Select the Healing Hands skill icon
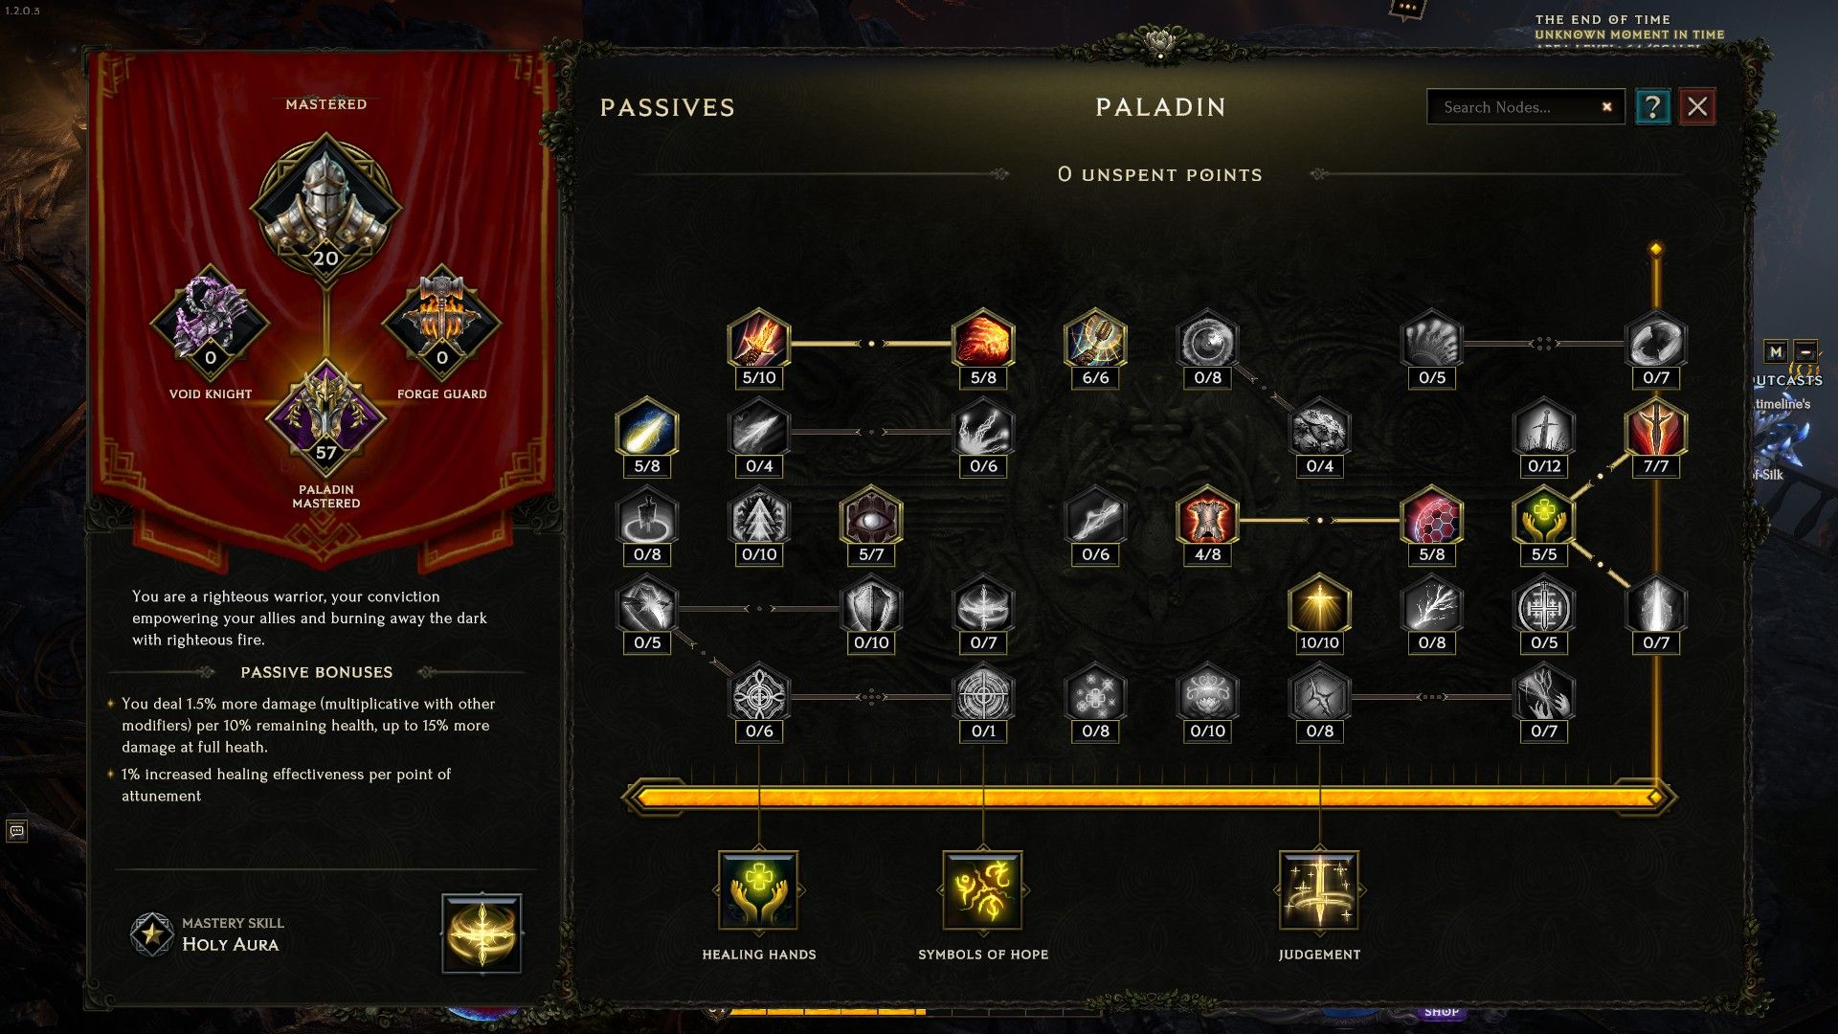1838x1034 pixels. coord(758,890)
